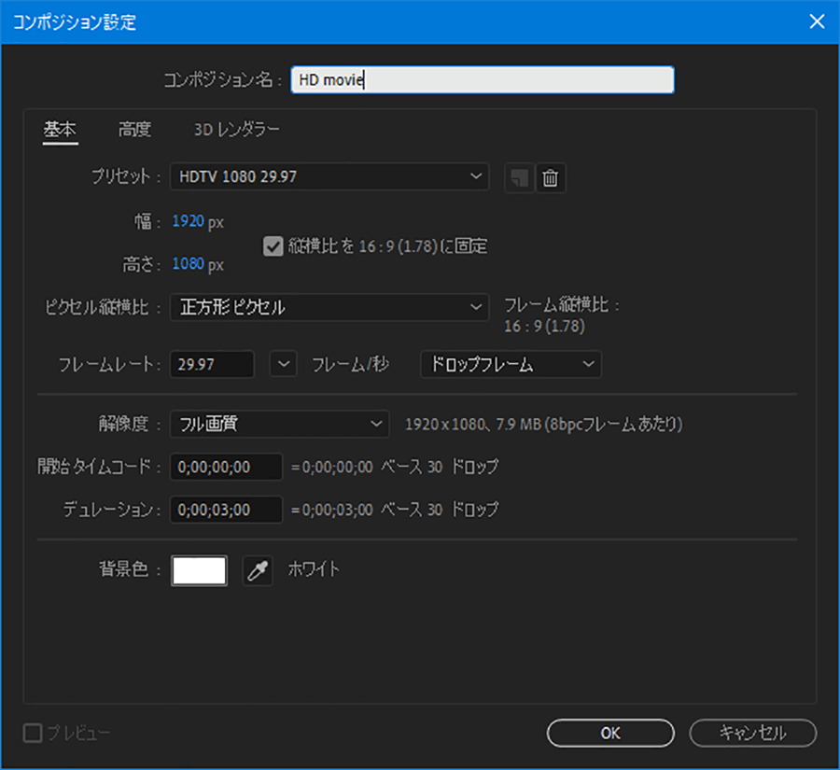Open the 解像度 dropdown フル画質
The height and width of the screenshot is (770, 840).
click(x=280, y=424)
